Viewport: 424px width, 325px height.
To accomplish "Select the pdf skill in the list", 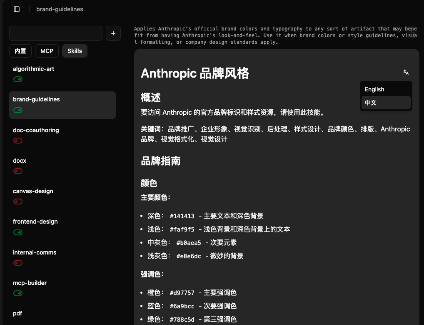I will [17, 313].
